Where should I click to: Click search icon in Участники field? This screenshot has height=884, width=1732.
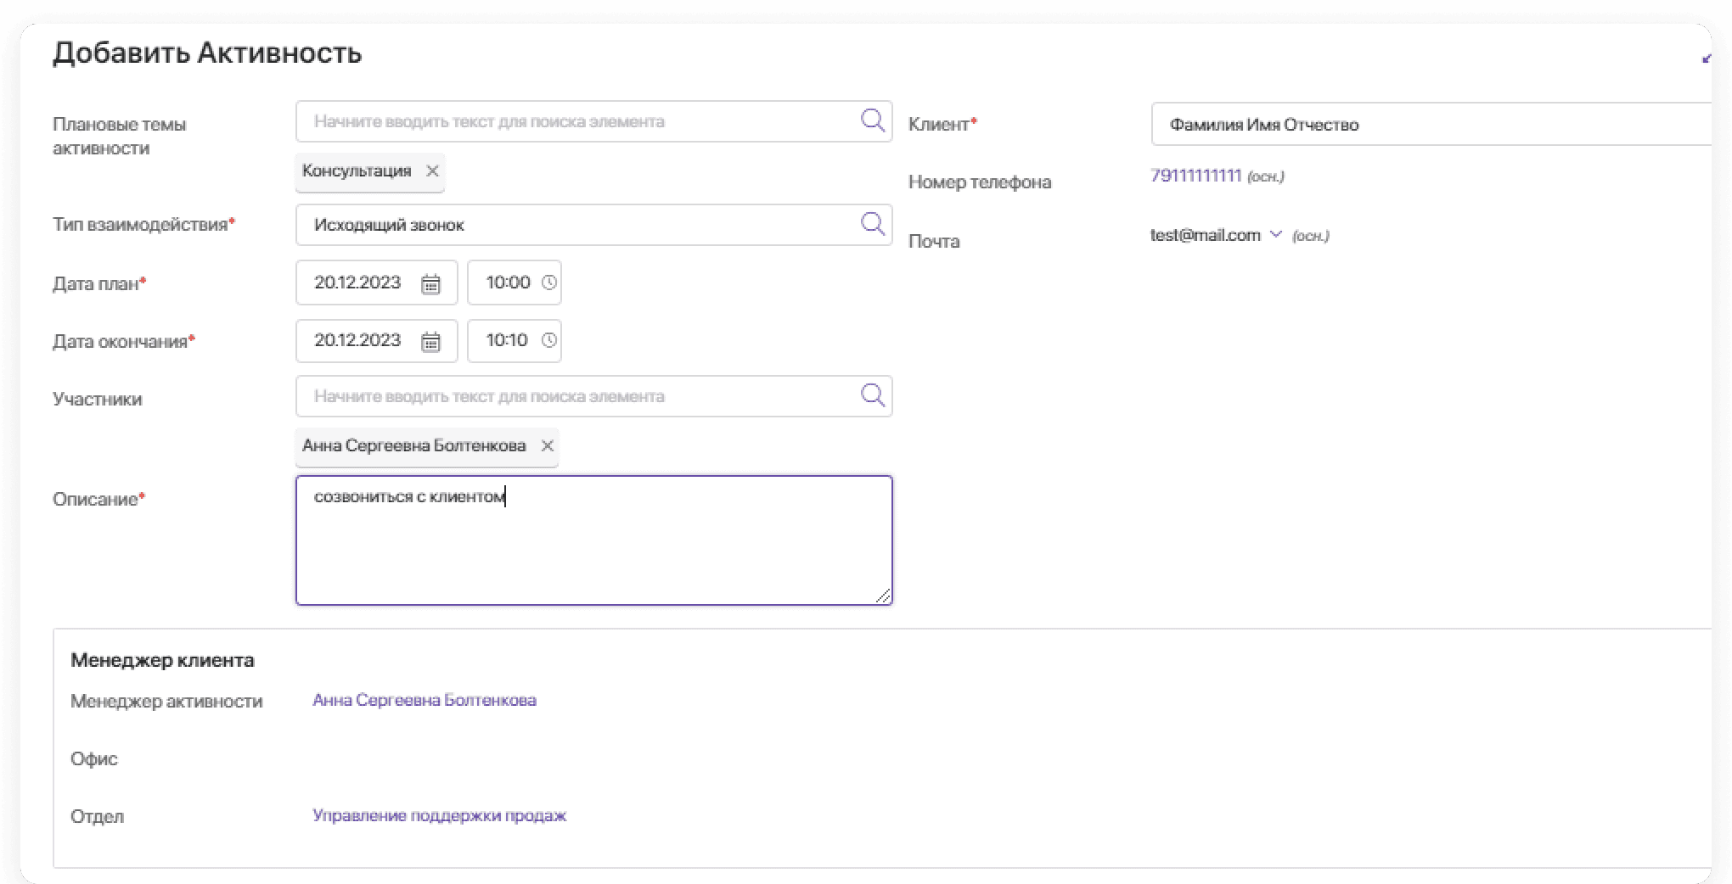(872, 395)
